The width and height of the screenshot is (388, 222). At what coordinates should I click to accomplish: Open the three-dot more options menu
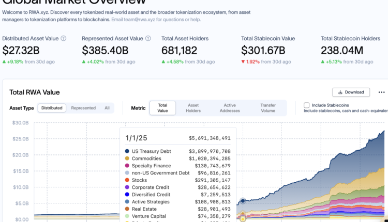382,92
